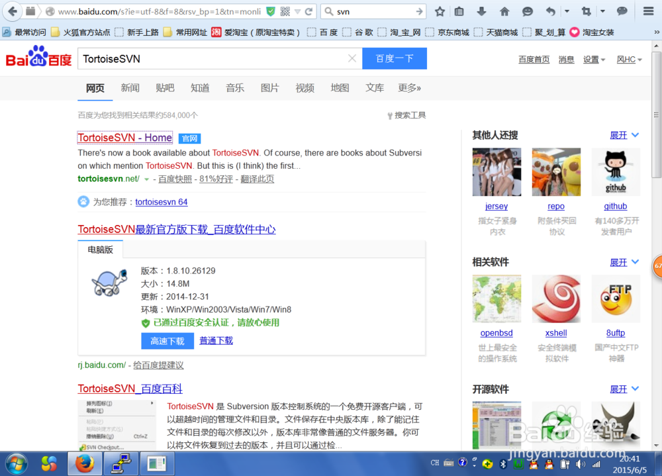Click the green shield security icon in the address bar
Viewport: 662px width, 476px height.
[x=271, y=11]
